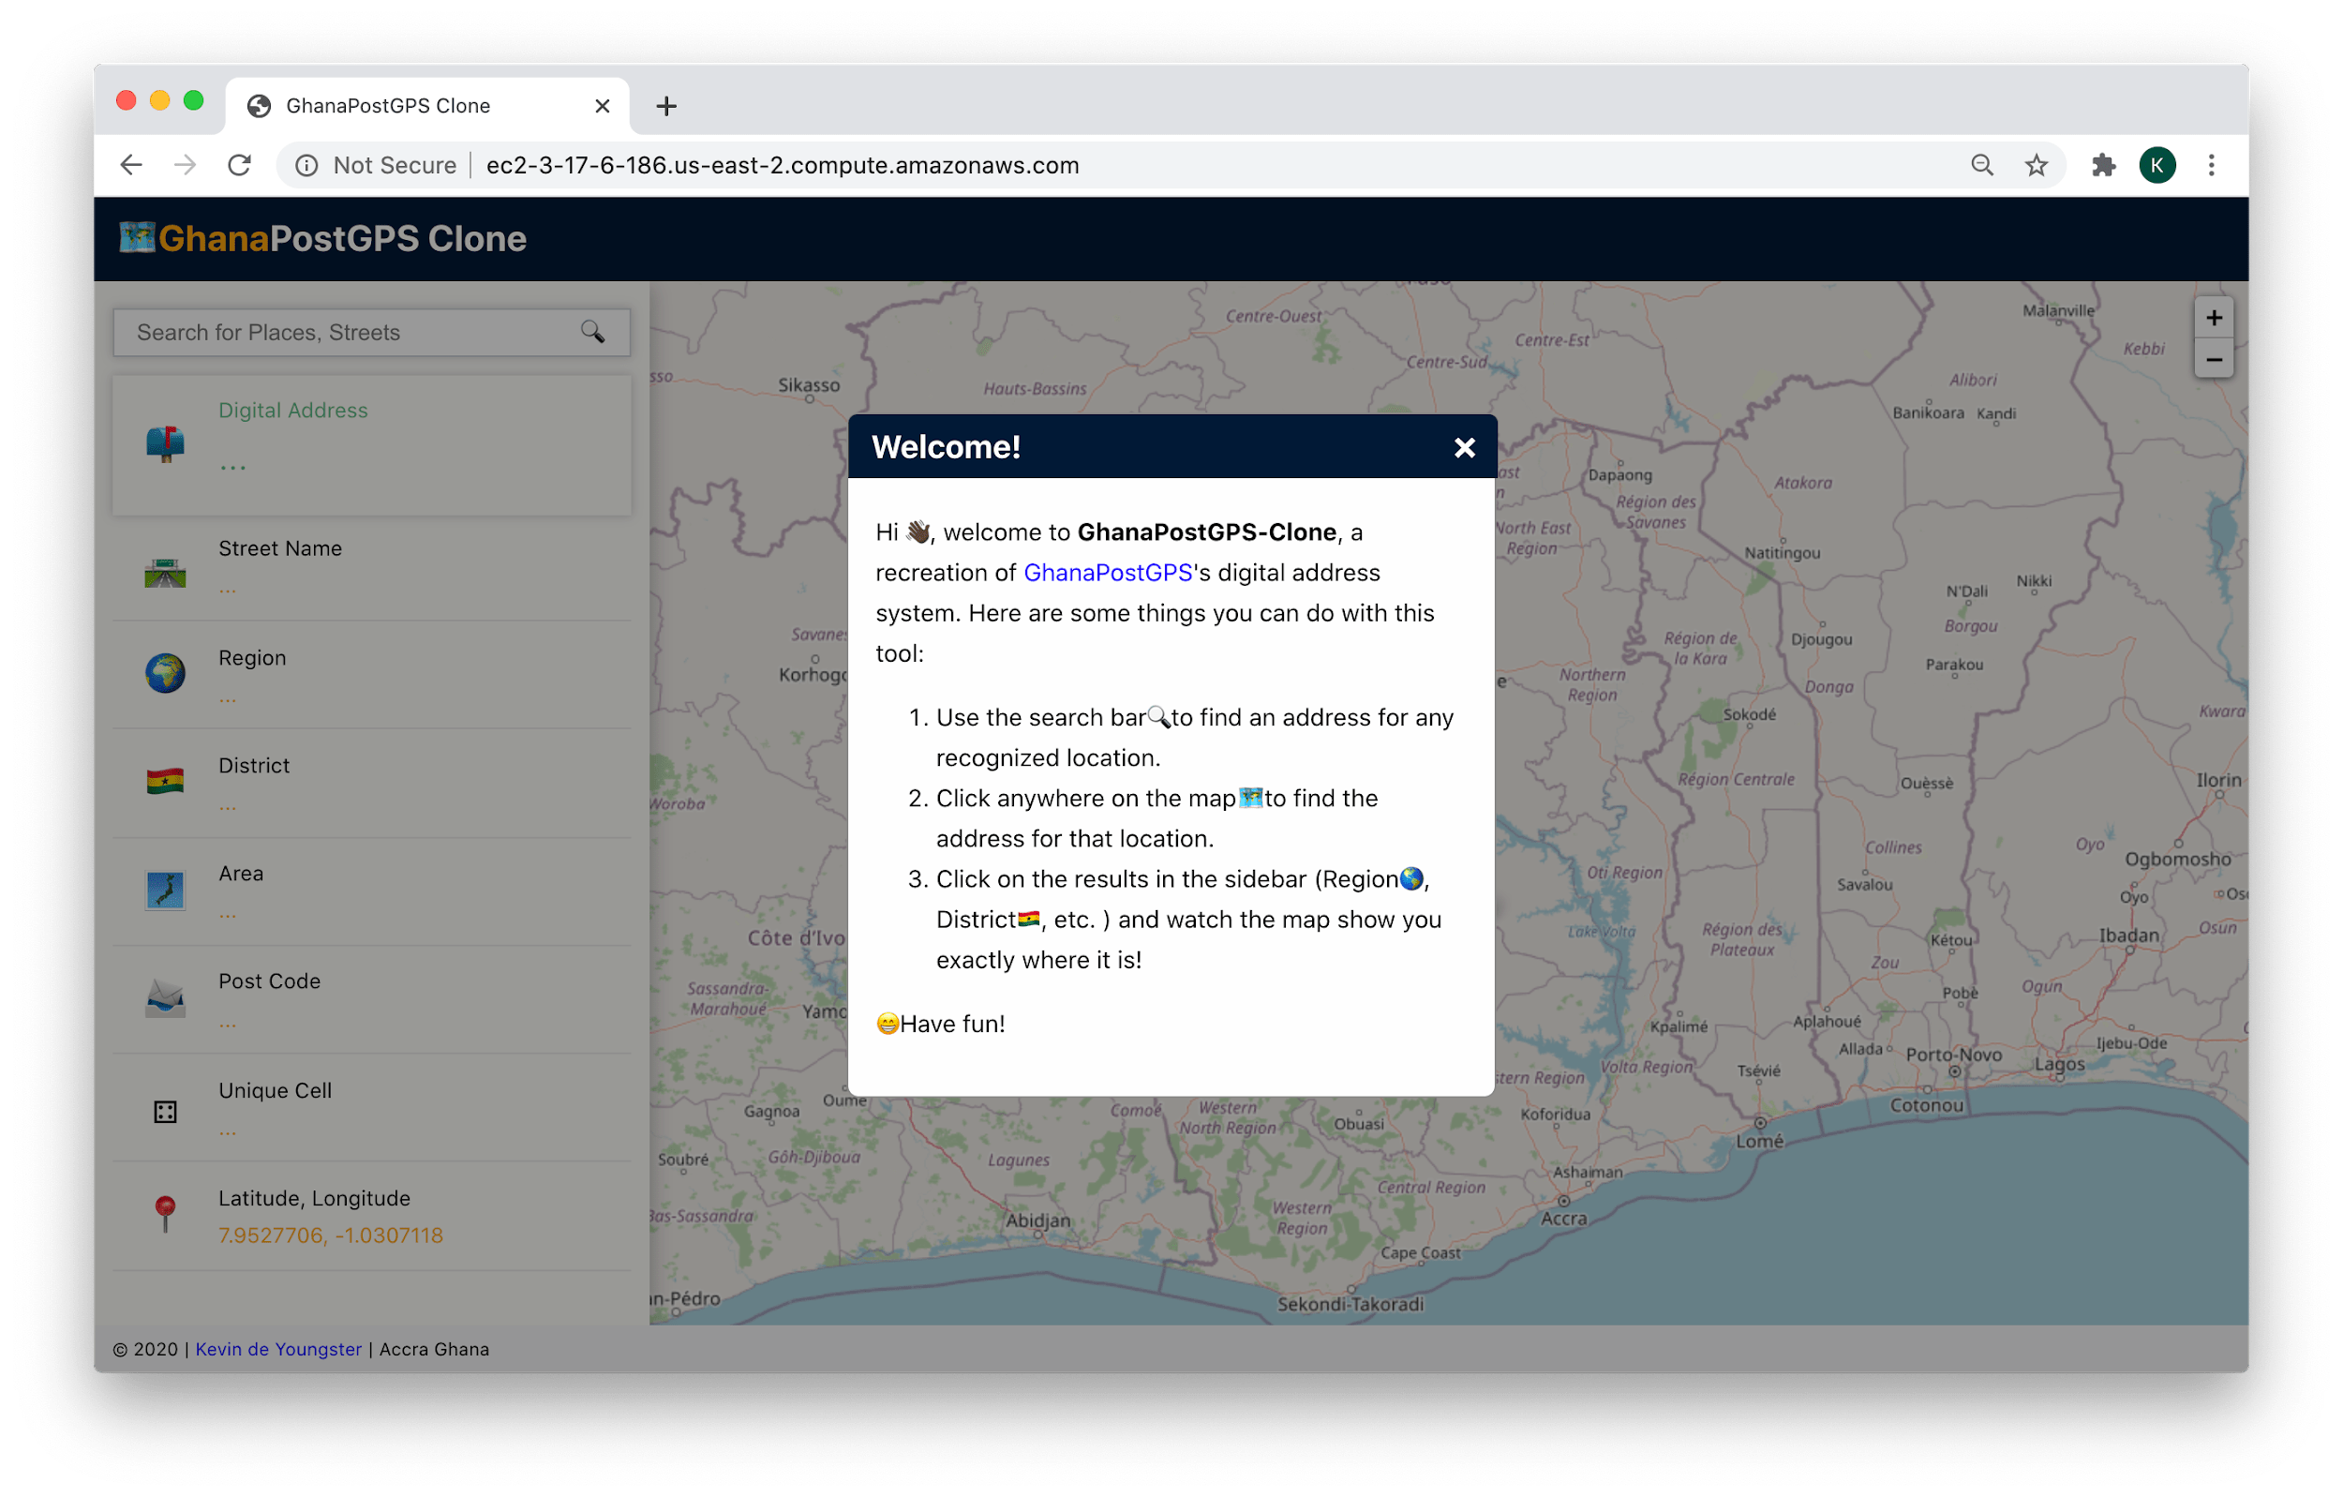Viewport: 2343px width, 1497px height.
Task: Click the Area label in sidebar
Action: (x=240, y=873)
